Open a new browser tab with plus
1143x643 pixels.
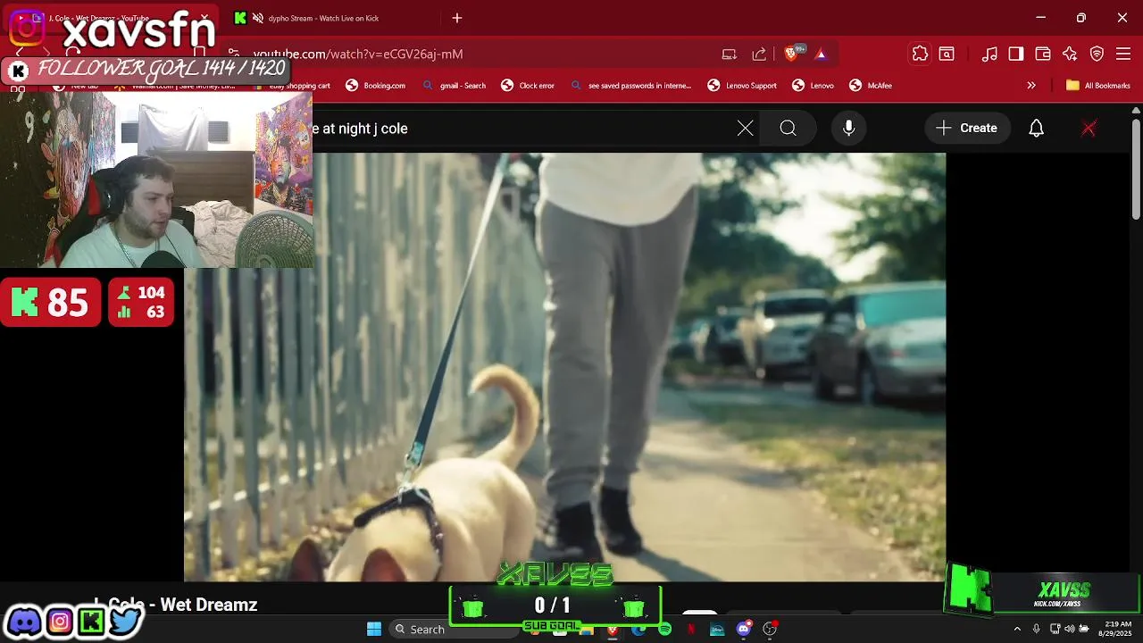point(457,18)
